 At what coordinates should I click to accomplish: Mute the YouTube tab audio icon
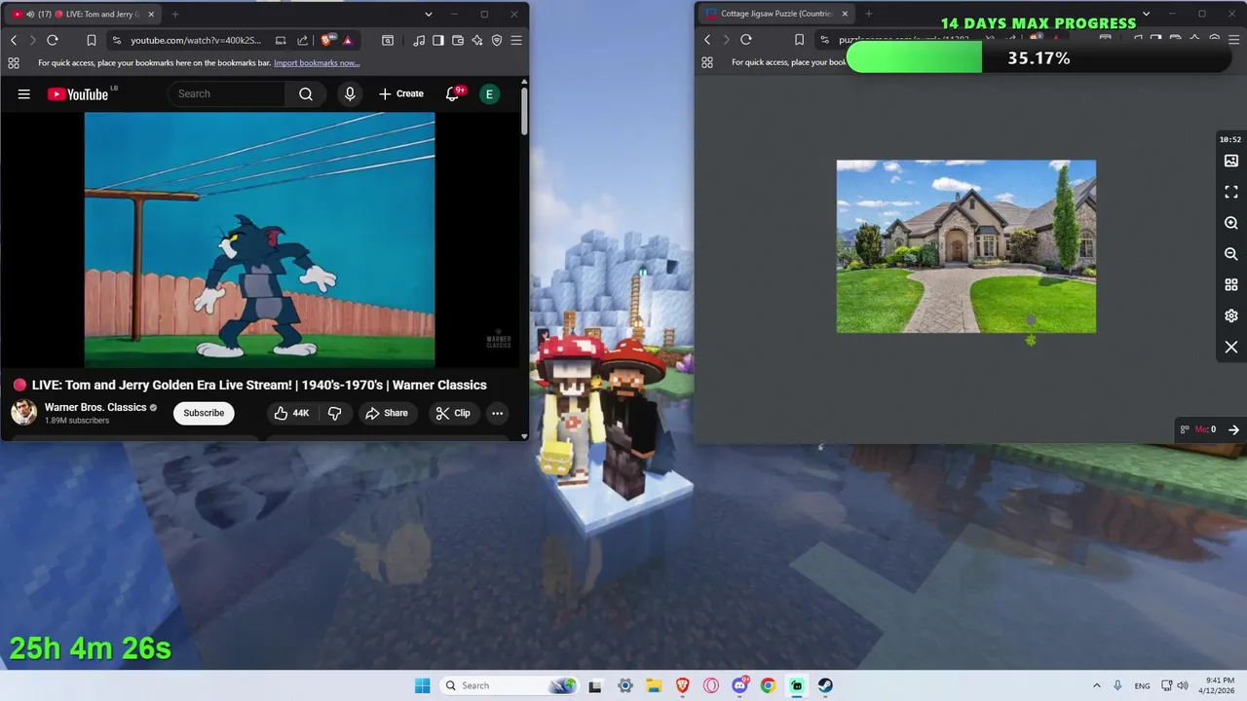pyautogui.click(x=29, y=15)
